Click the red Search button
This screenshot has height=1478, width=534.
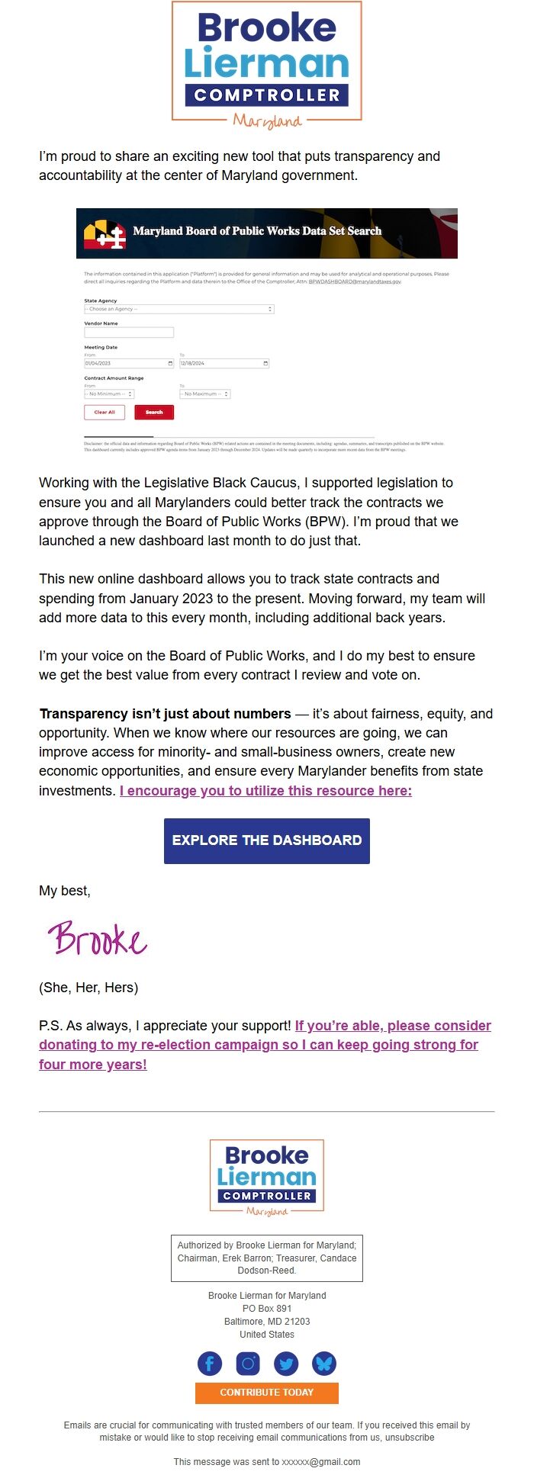[153, 413]
